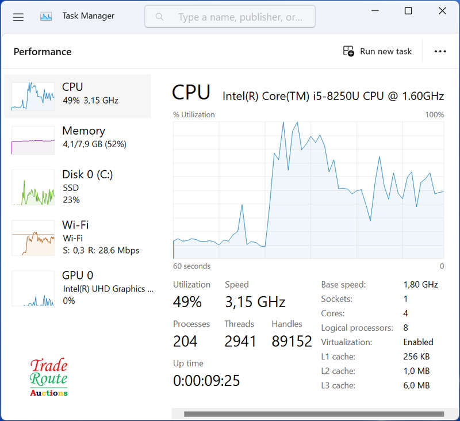
Task: Open the hamburger navigation menu
Action: [18, 17]
